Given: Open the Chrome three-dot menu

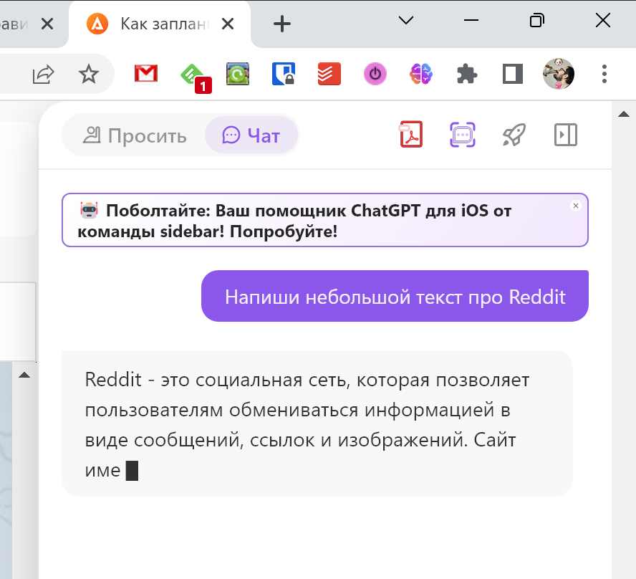Looking at the screenshot, I should coord(604,74).
